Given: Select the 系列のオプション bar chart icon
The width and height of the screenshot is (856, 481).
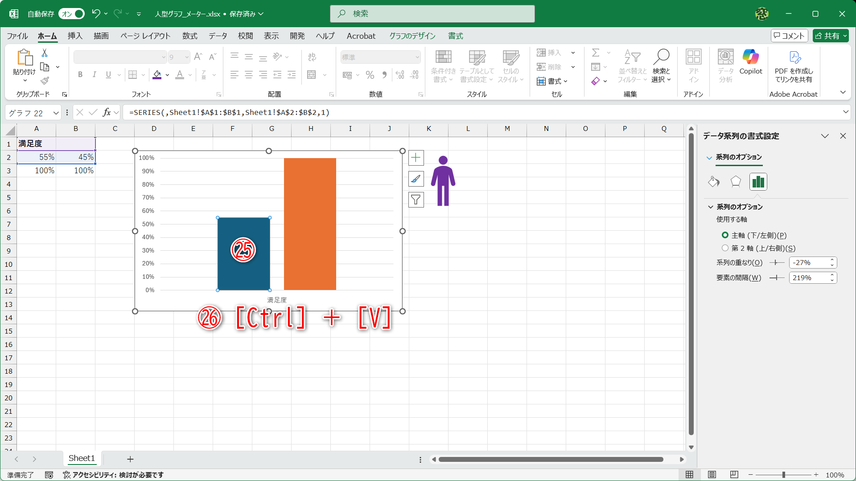Looking at the screenshot, I should click(758, 182).
